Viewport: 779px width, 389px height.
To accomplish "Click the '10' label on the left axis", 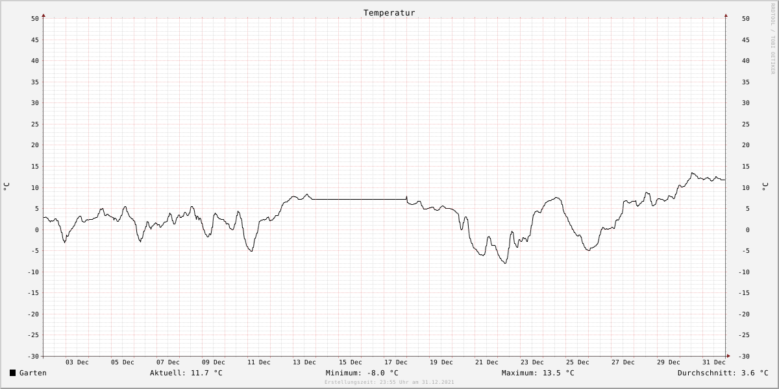I will click(x=36, y=188).
